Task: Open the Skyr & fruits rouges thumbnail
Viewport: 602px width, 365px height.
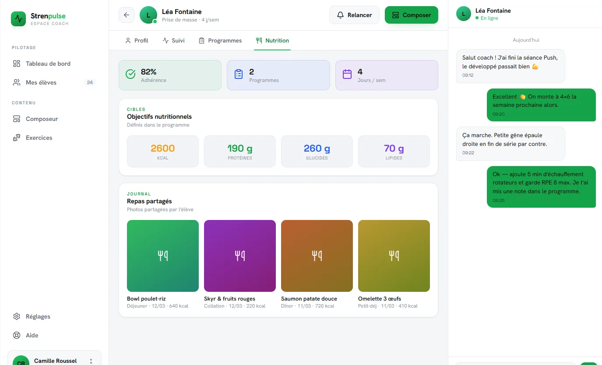Action: coord(240,256)
